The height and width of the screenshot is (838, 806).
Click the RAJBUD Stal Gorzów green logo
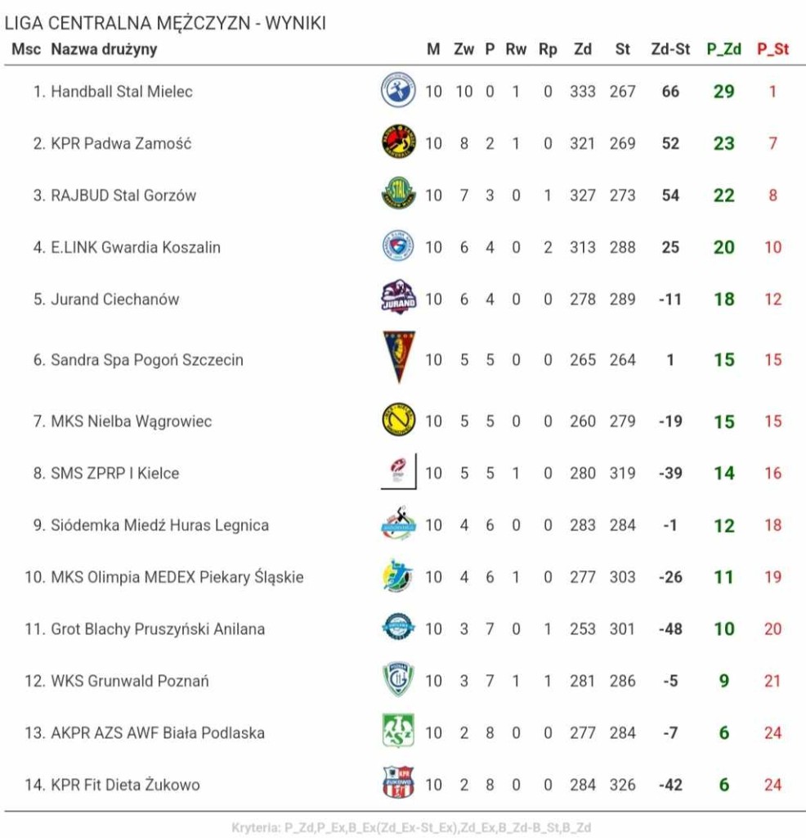tap(398, 193)
